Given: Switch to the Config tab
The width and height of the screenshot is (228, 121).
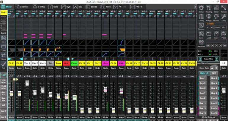Looking at the screenshot, I should (39, 7).
